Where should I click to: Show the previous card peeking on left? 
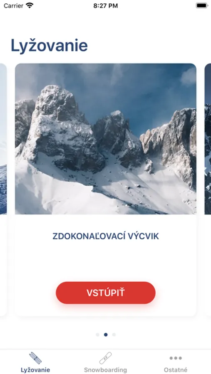[3, 189]
